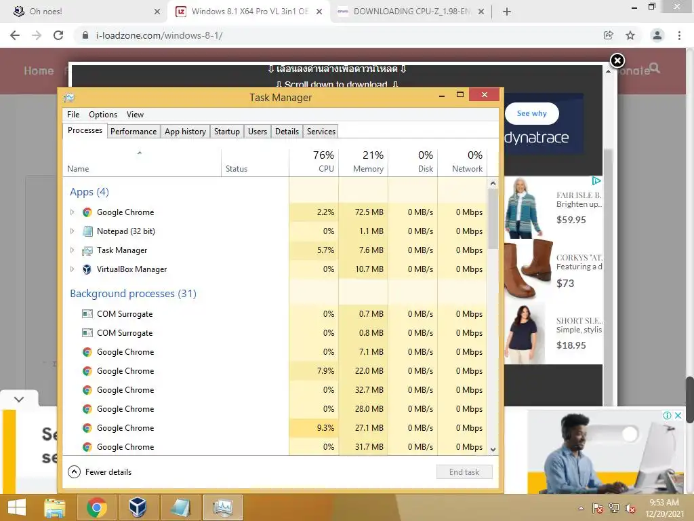Switch to the Users tab

[258, 132]
